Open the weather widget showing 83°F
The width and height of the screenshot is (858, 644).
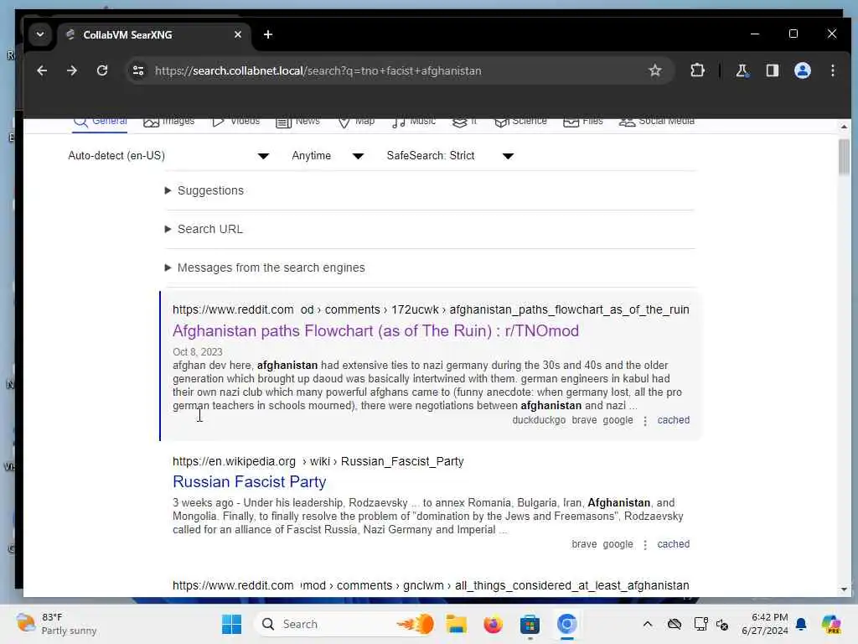[x=56, y=624]
